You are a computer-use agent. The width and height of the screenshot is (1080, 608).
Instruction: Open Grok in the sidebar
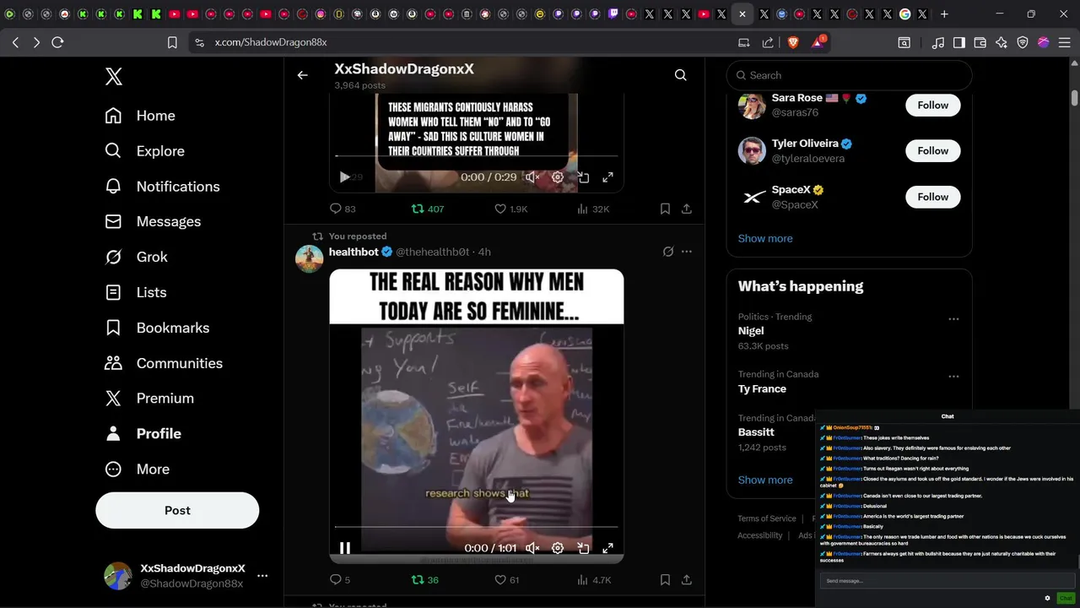136,257
